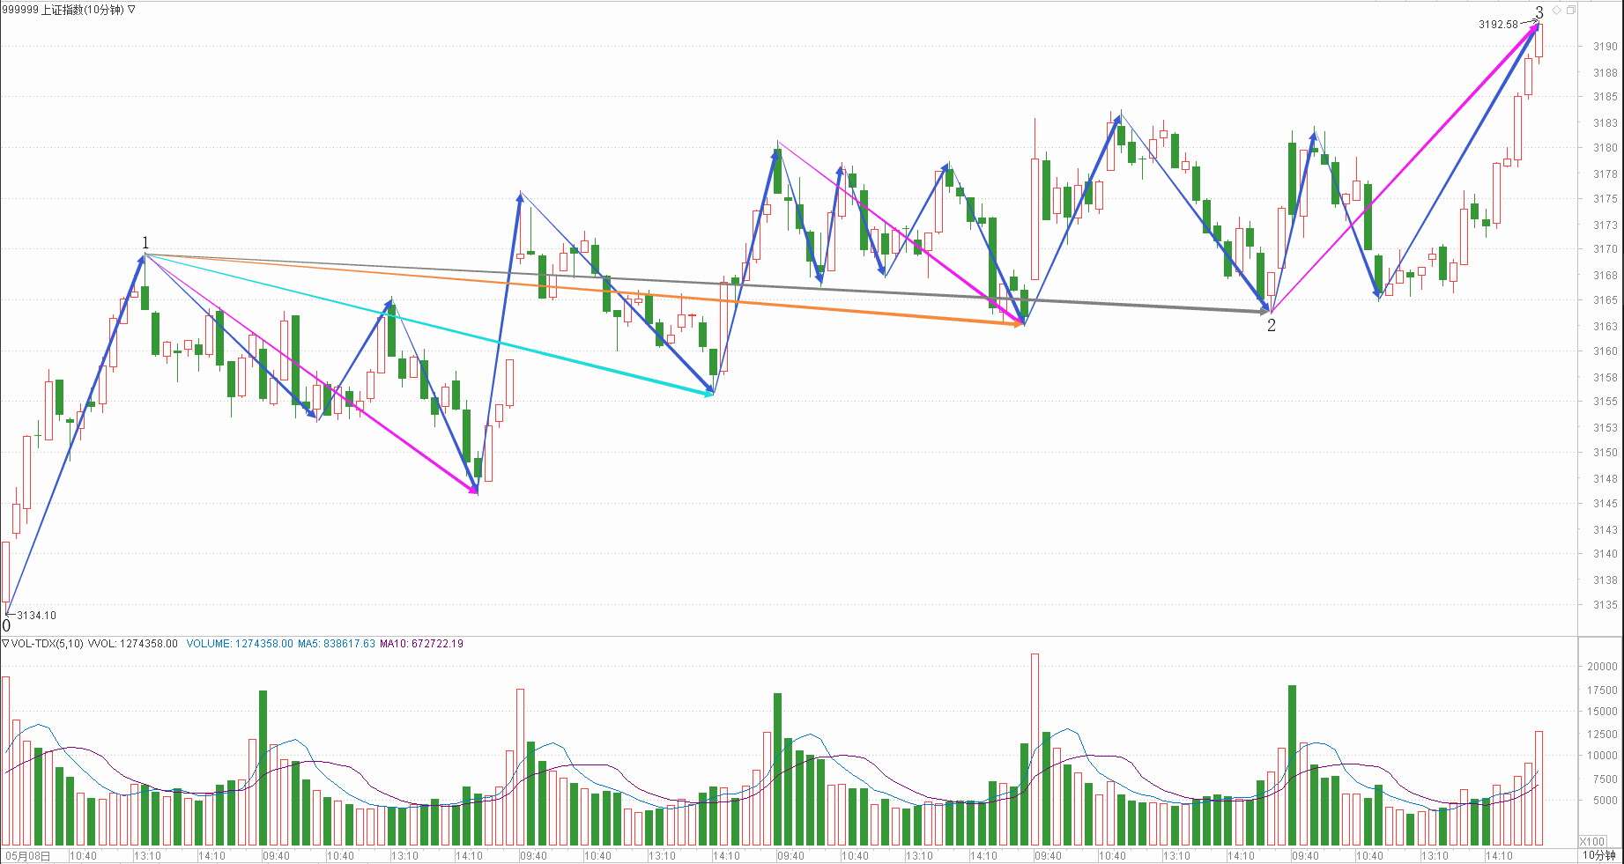
Task: Click the 05月08日 date label on time axis
Action: point(26,855)
